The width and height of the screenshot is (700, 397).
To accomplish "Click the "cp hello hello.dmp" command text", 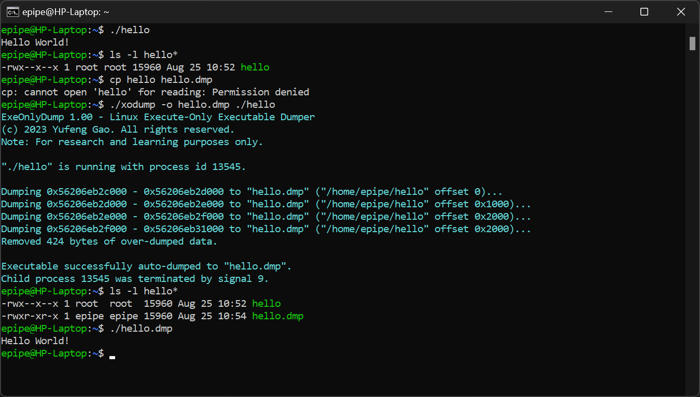I will tap(161, 80).
